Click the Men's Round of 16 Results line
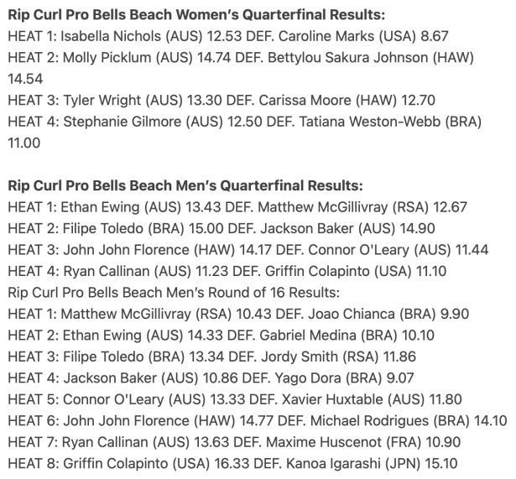 click(x=174, y=293)
